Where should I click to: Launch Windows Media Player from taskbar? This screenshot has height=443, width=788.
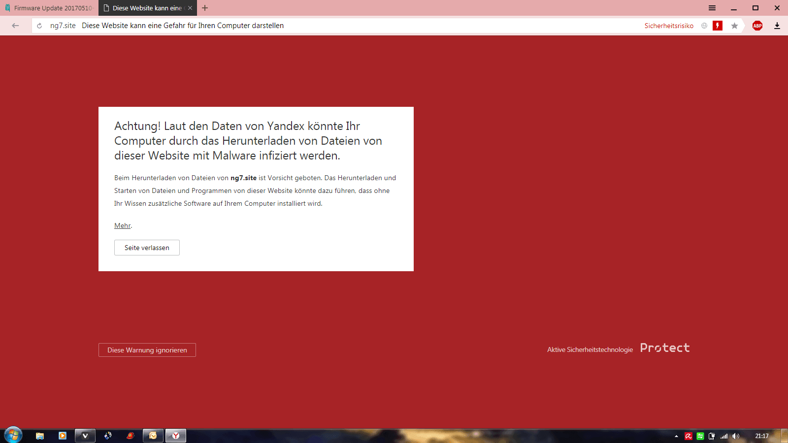tap(63, 436)
